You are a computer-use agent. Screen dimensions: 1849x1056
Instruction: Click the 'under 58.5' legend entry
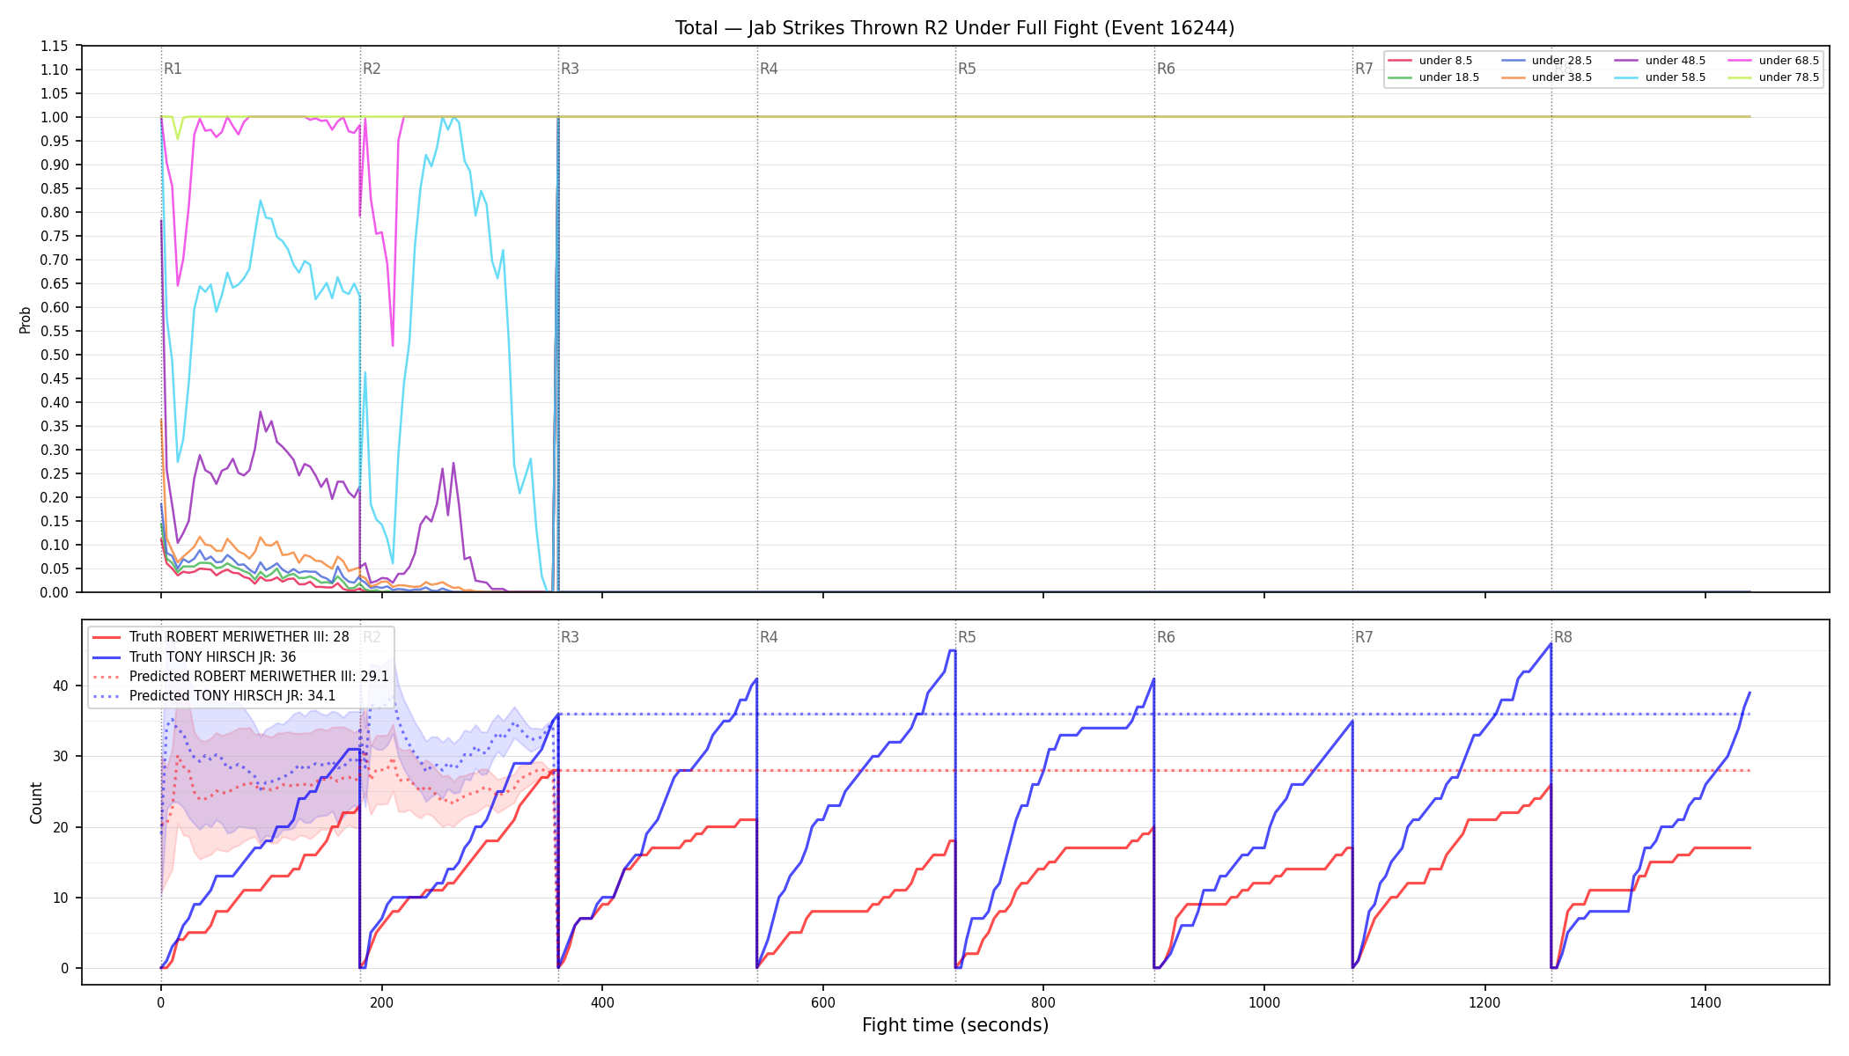pos(1660,77)
